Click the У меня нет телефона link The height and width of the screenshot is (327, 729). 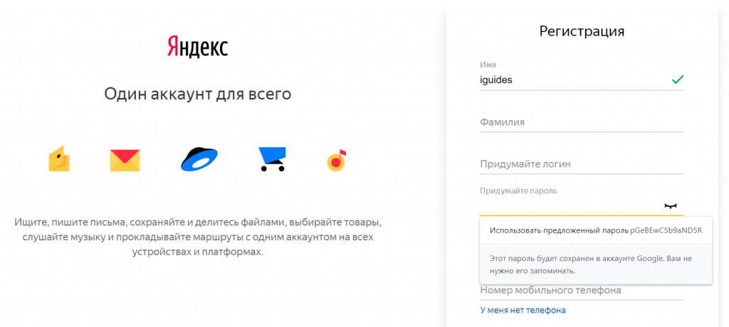coord(523,310)
